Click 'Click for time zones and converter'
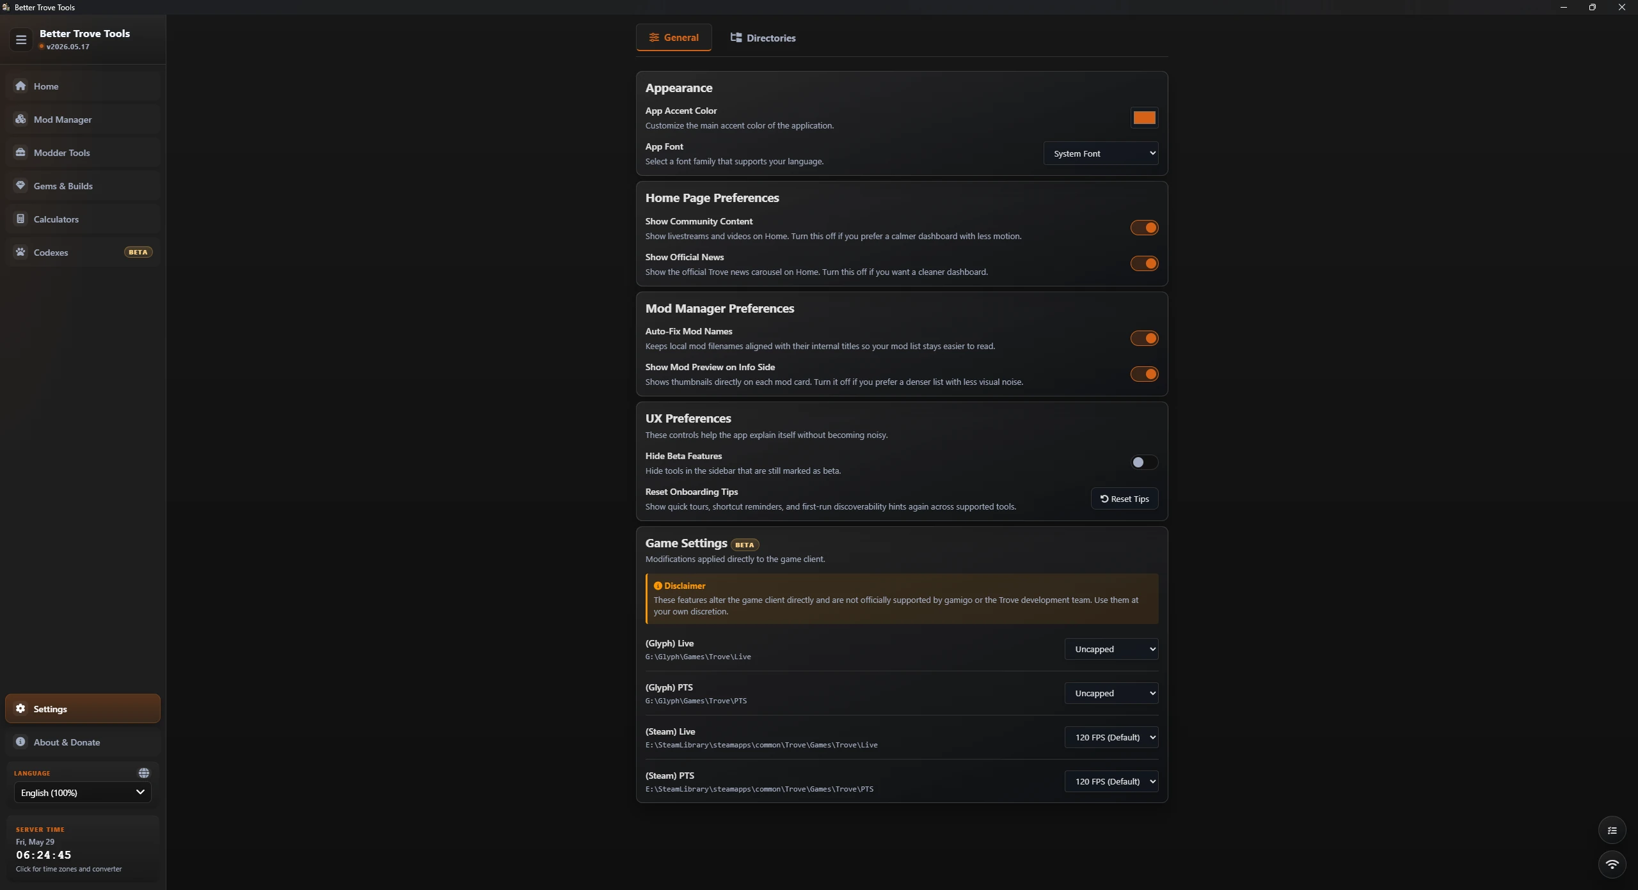 point(68,869)
